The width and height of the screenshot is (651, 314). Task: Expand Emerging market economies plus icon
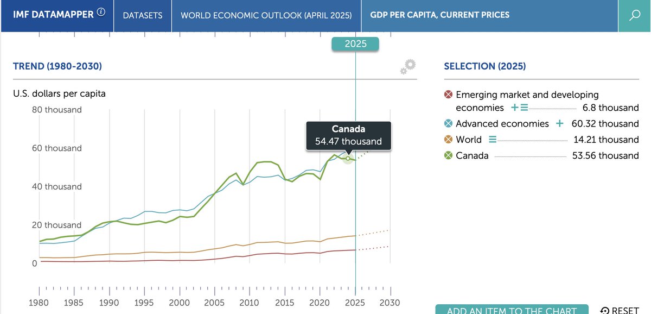(515, 108)
